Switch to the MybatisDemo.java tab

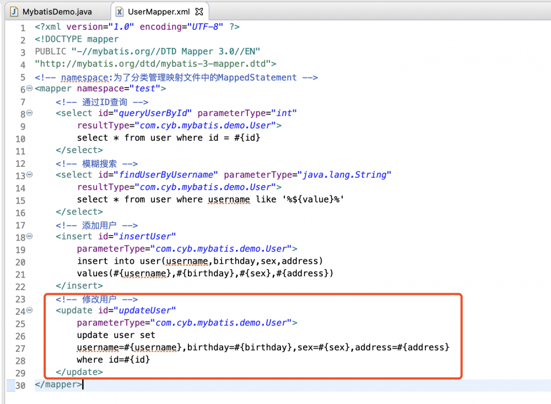(x=51, y=12)
